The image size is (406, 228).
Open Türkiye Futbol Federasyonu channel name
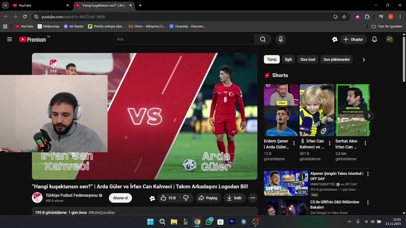coord(72,195)
